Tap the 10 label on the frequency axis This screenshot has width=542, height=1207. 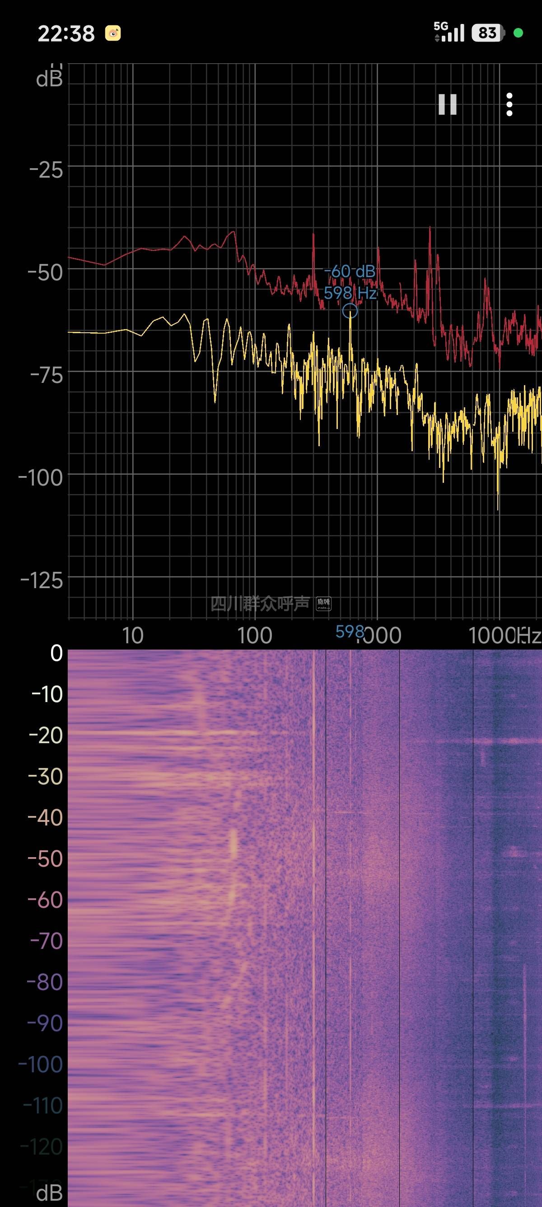(132, 636)
